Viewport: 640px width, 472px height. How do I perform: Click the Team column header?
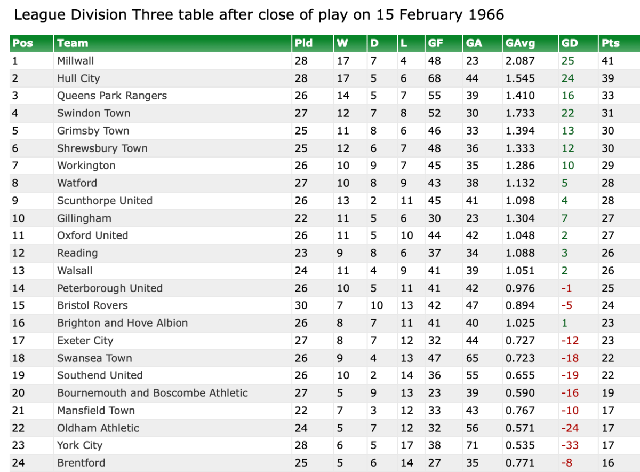coord(73,43)
